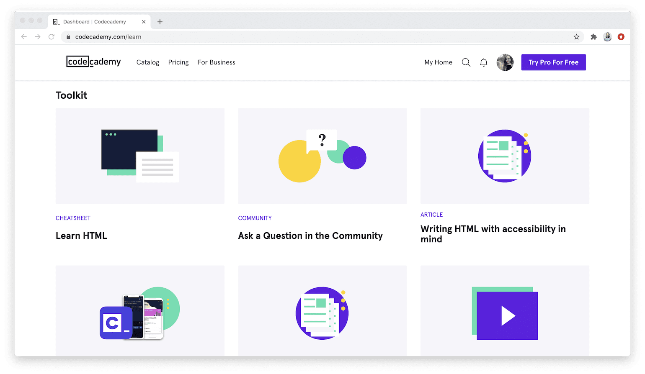Open the search magnifier icon
This screenshot has height=374, width=645.
click(466, 62)
